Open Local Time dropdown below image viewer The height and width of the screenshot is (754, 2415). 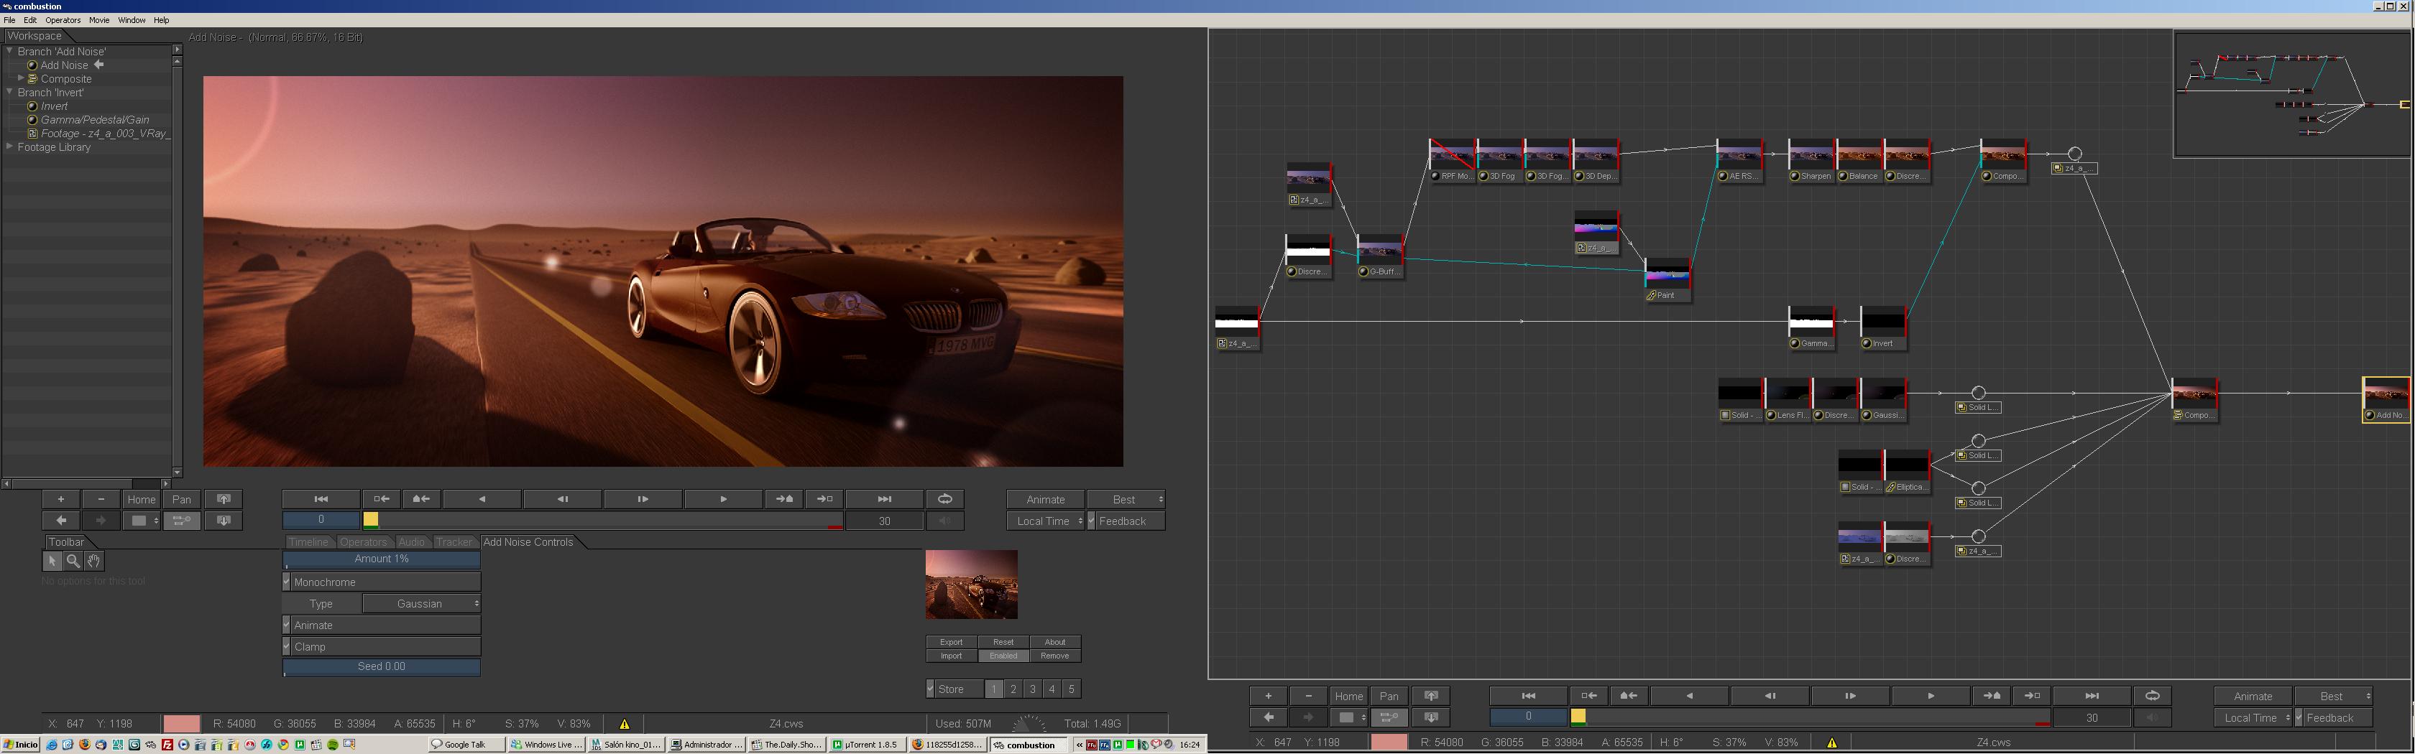pyautogui.click(x=1045, y=522)
